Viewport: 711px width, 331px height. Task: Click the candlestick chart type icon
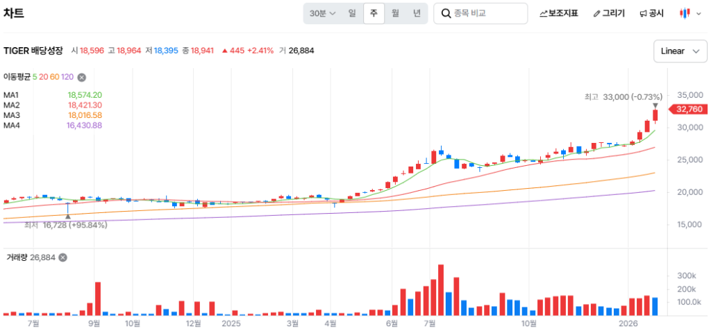[685, 13]
